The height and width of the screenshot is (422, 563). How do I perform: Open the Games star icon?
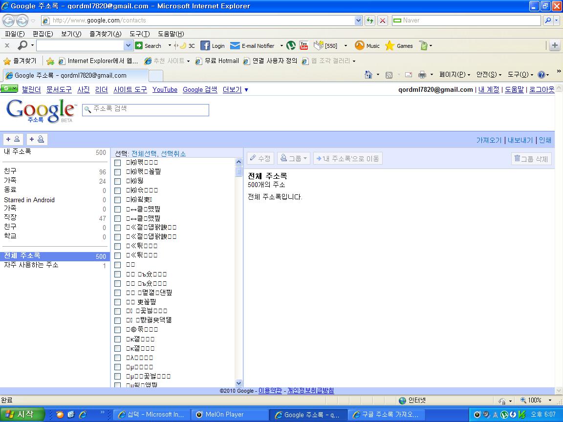390,45
